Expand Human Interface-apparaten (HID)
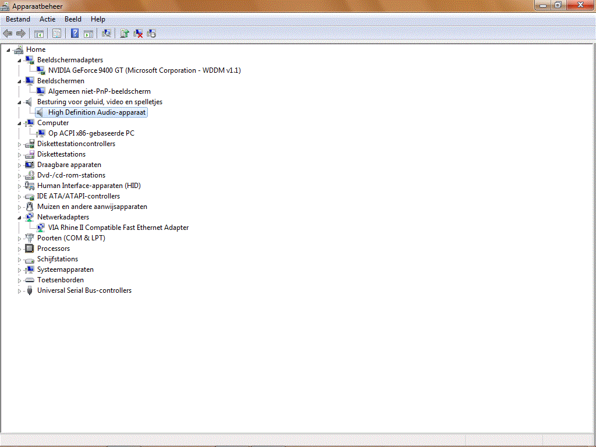 point(19,186)
